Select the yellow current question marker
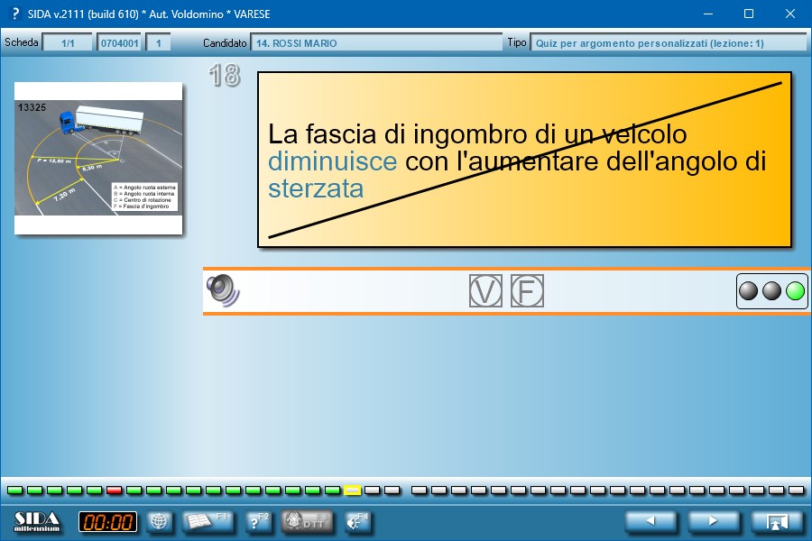The image size is (812, 541). coord(353,491)
